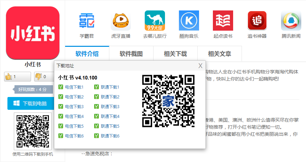Click green shield icon beside 电信下载6

pos(61,135)
